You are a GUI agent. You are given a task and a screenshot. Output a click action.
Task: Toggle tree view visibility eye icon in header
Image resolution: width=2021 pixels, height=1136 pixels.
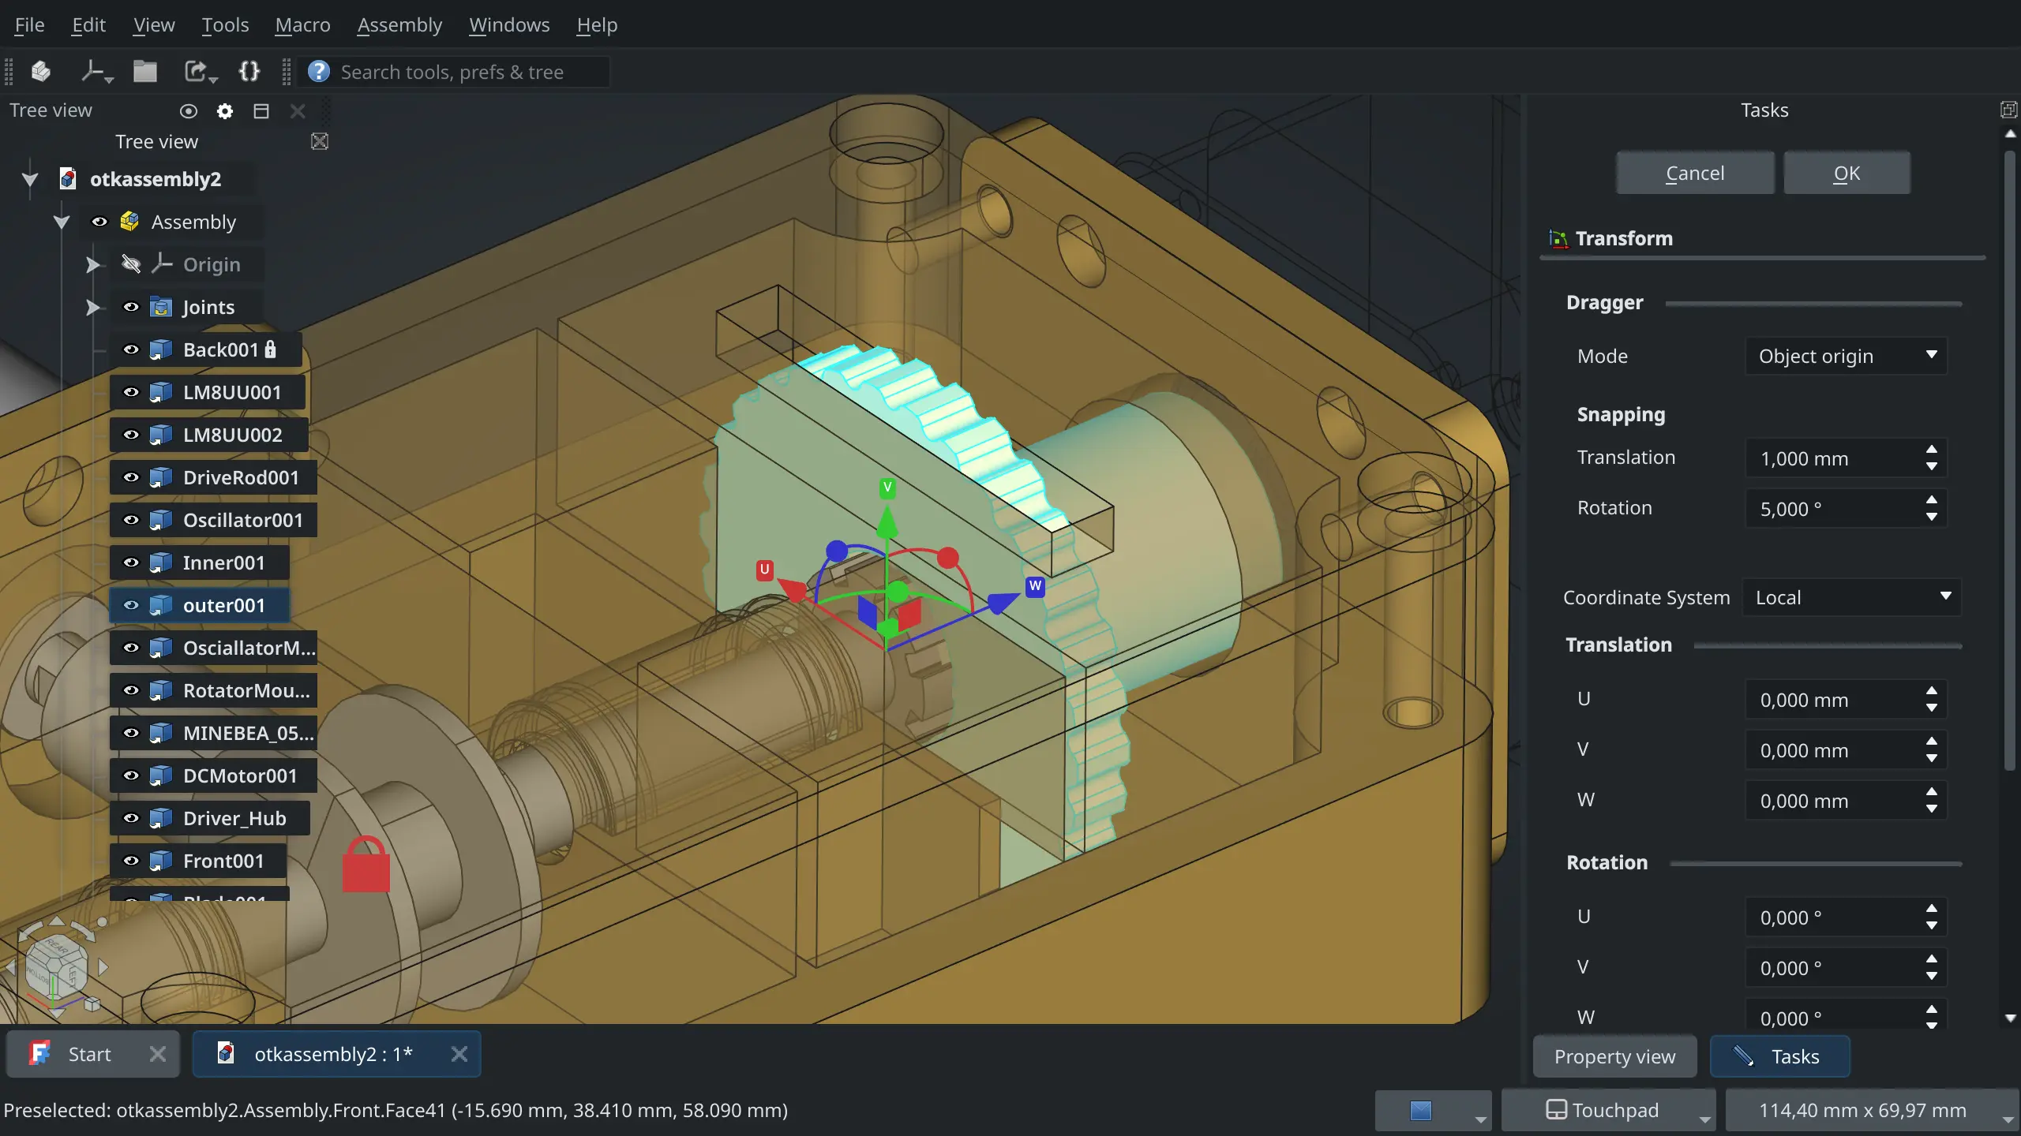pyautogui.click(x=188, y=111)
